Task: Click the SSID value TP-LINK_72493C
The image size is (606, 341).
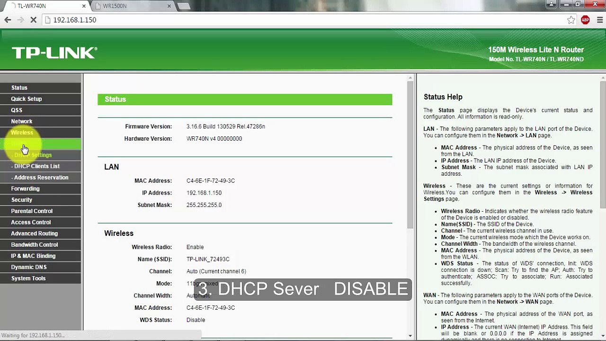Action: (208, 260)
